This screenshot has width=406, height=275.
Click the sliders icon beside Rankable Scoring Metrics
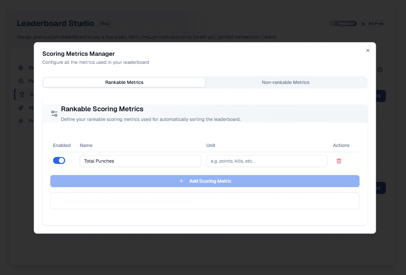point(55,114)
